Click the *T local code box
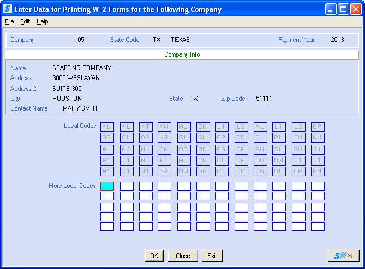Screen dimensions: 365x269 coord(146,126)
